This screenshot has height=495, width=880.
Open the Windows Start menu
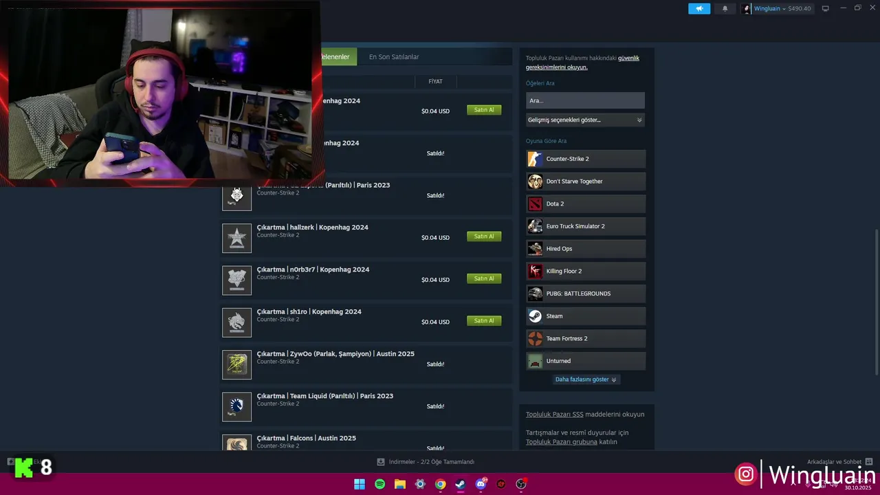pyautogui.click(x=360, y=484)
